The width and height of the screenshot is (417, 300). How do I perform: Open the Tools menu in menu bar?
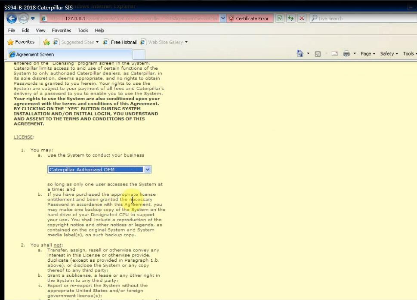83,31
